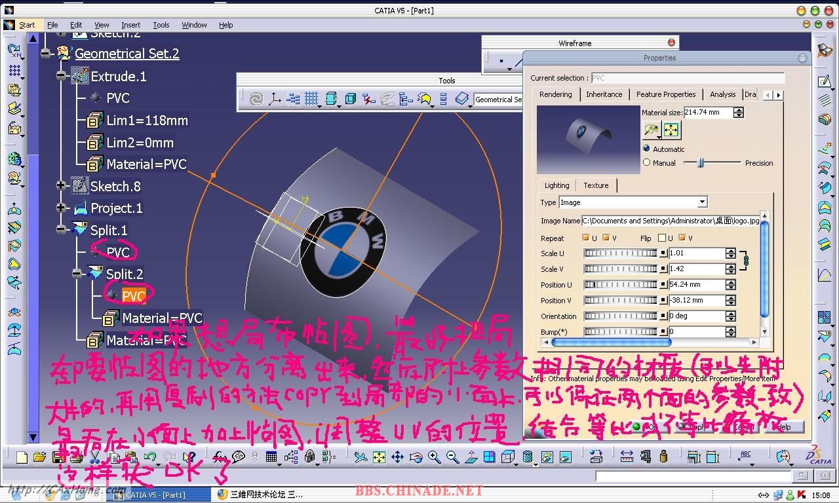
Task: Click the Material size input field
Action: (708, 112)
